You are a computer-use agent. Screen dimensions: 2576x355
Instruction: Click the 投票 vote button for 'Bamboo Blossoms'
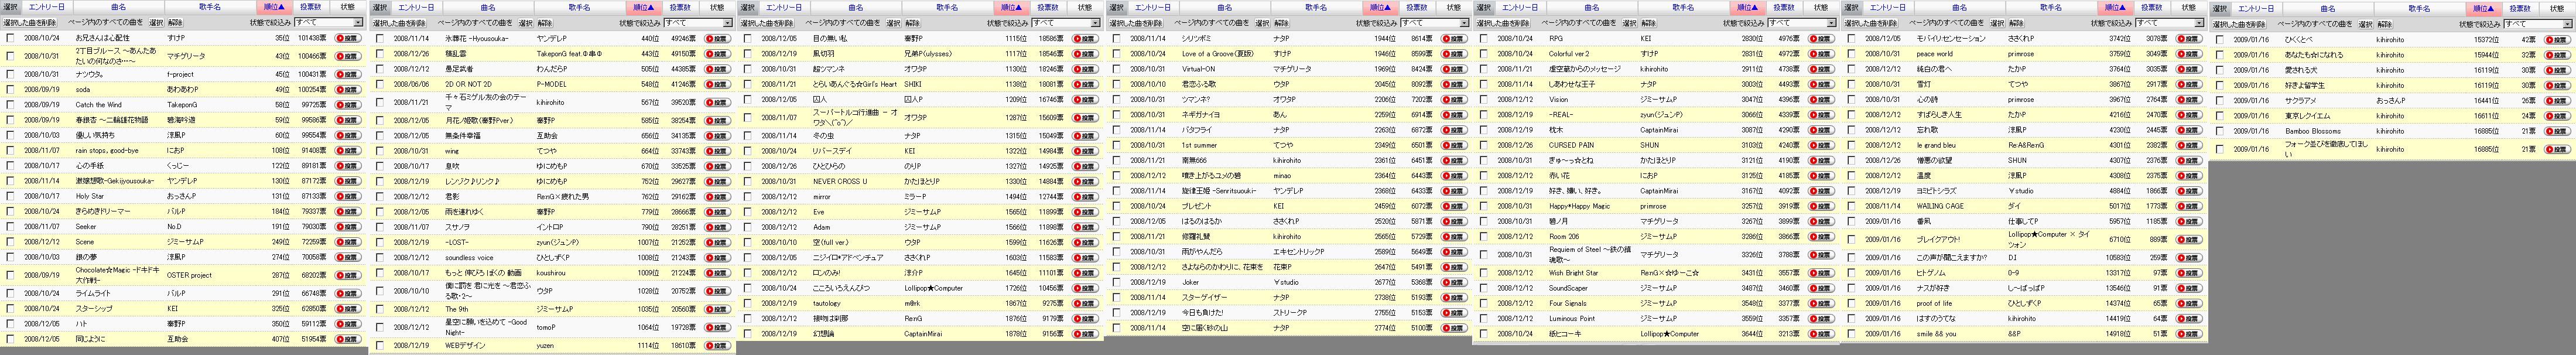point(2557,131)
